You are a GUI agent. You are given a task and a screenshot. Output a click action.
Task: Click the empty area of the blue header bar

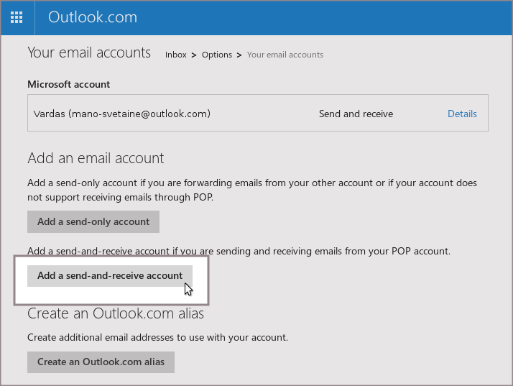(323, 17)
